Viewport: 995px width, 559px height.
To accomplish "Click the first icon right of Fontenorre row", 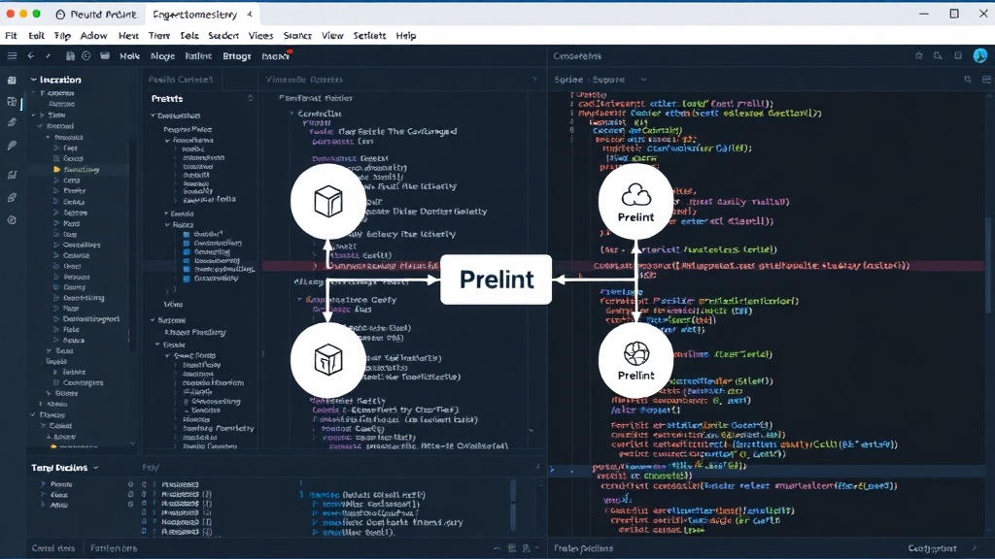I will (x=497, y=548).
